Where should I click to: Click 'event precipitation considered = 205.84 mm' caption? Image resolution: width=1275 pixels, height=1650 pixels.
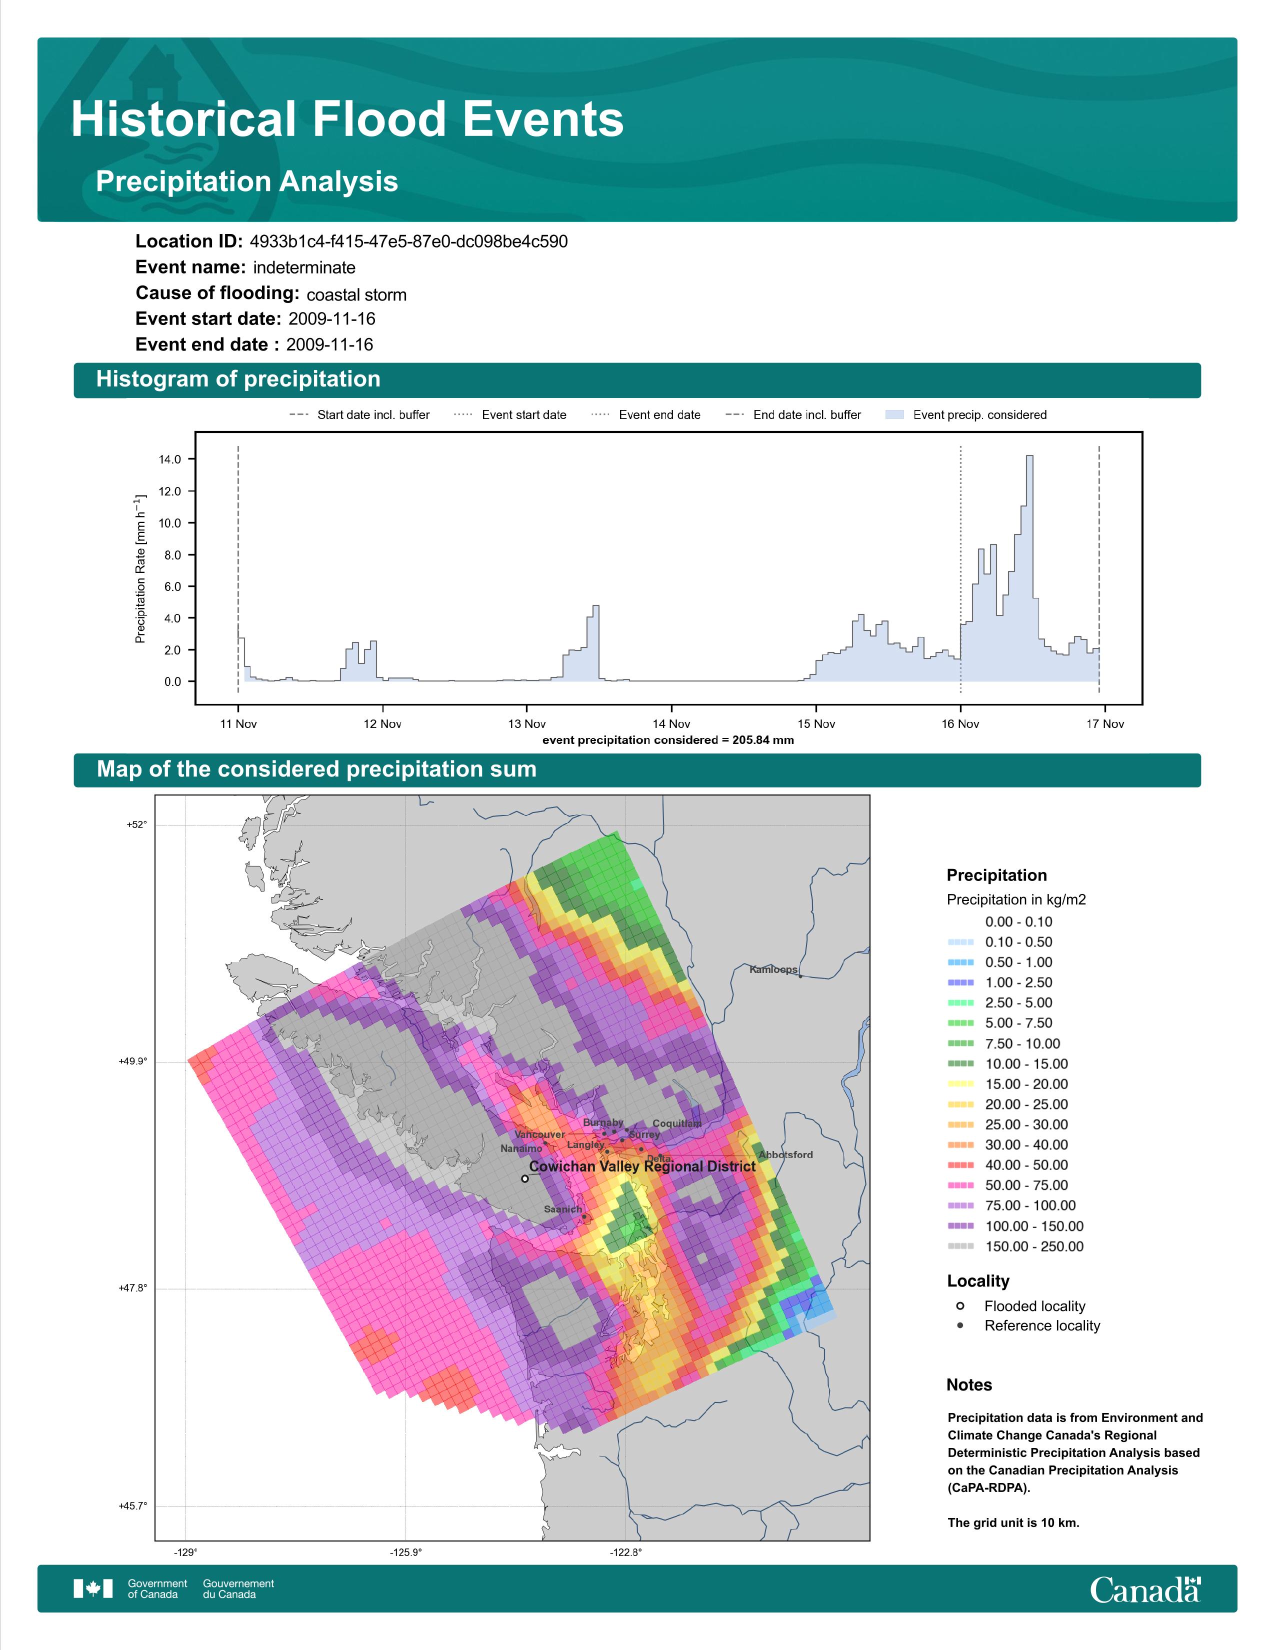(668, 740)
